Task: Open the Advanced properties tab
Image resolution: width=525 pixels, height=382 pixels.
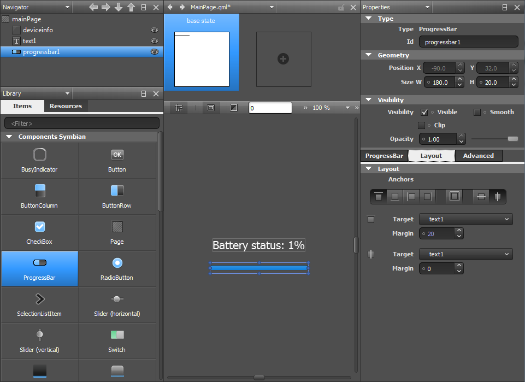Action: tap(478, 156)
